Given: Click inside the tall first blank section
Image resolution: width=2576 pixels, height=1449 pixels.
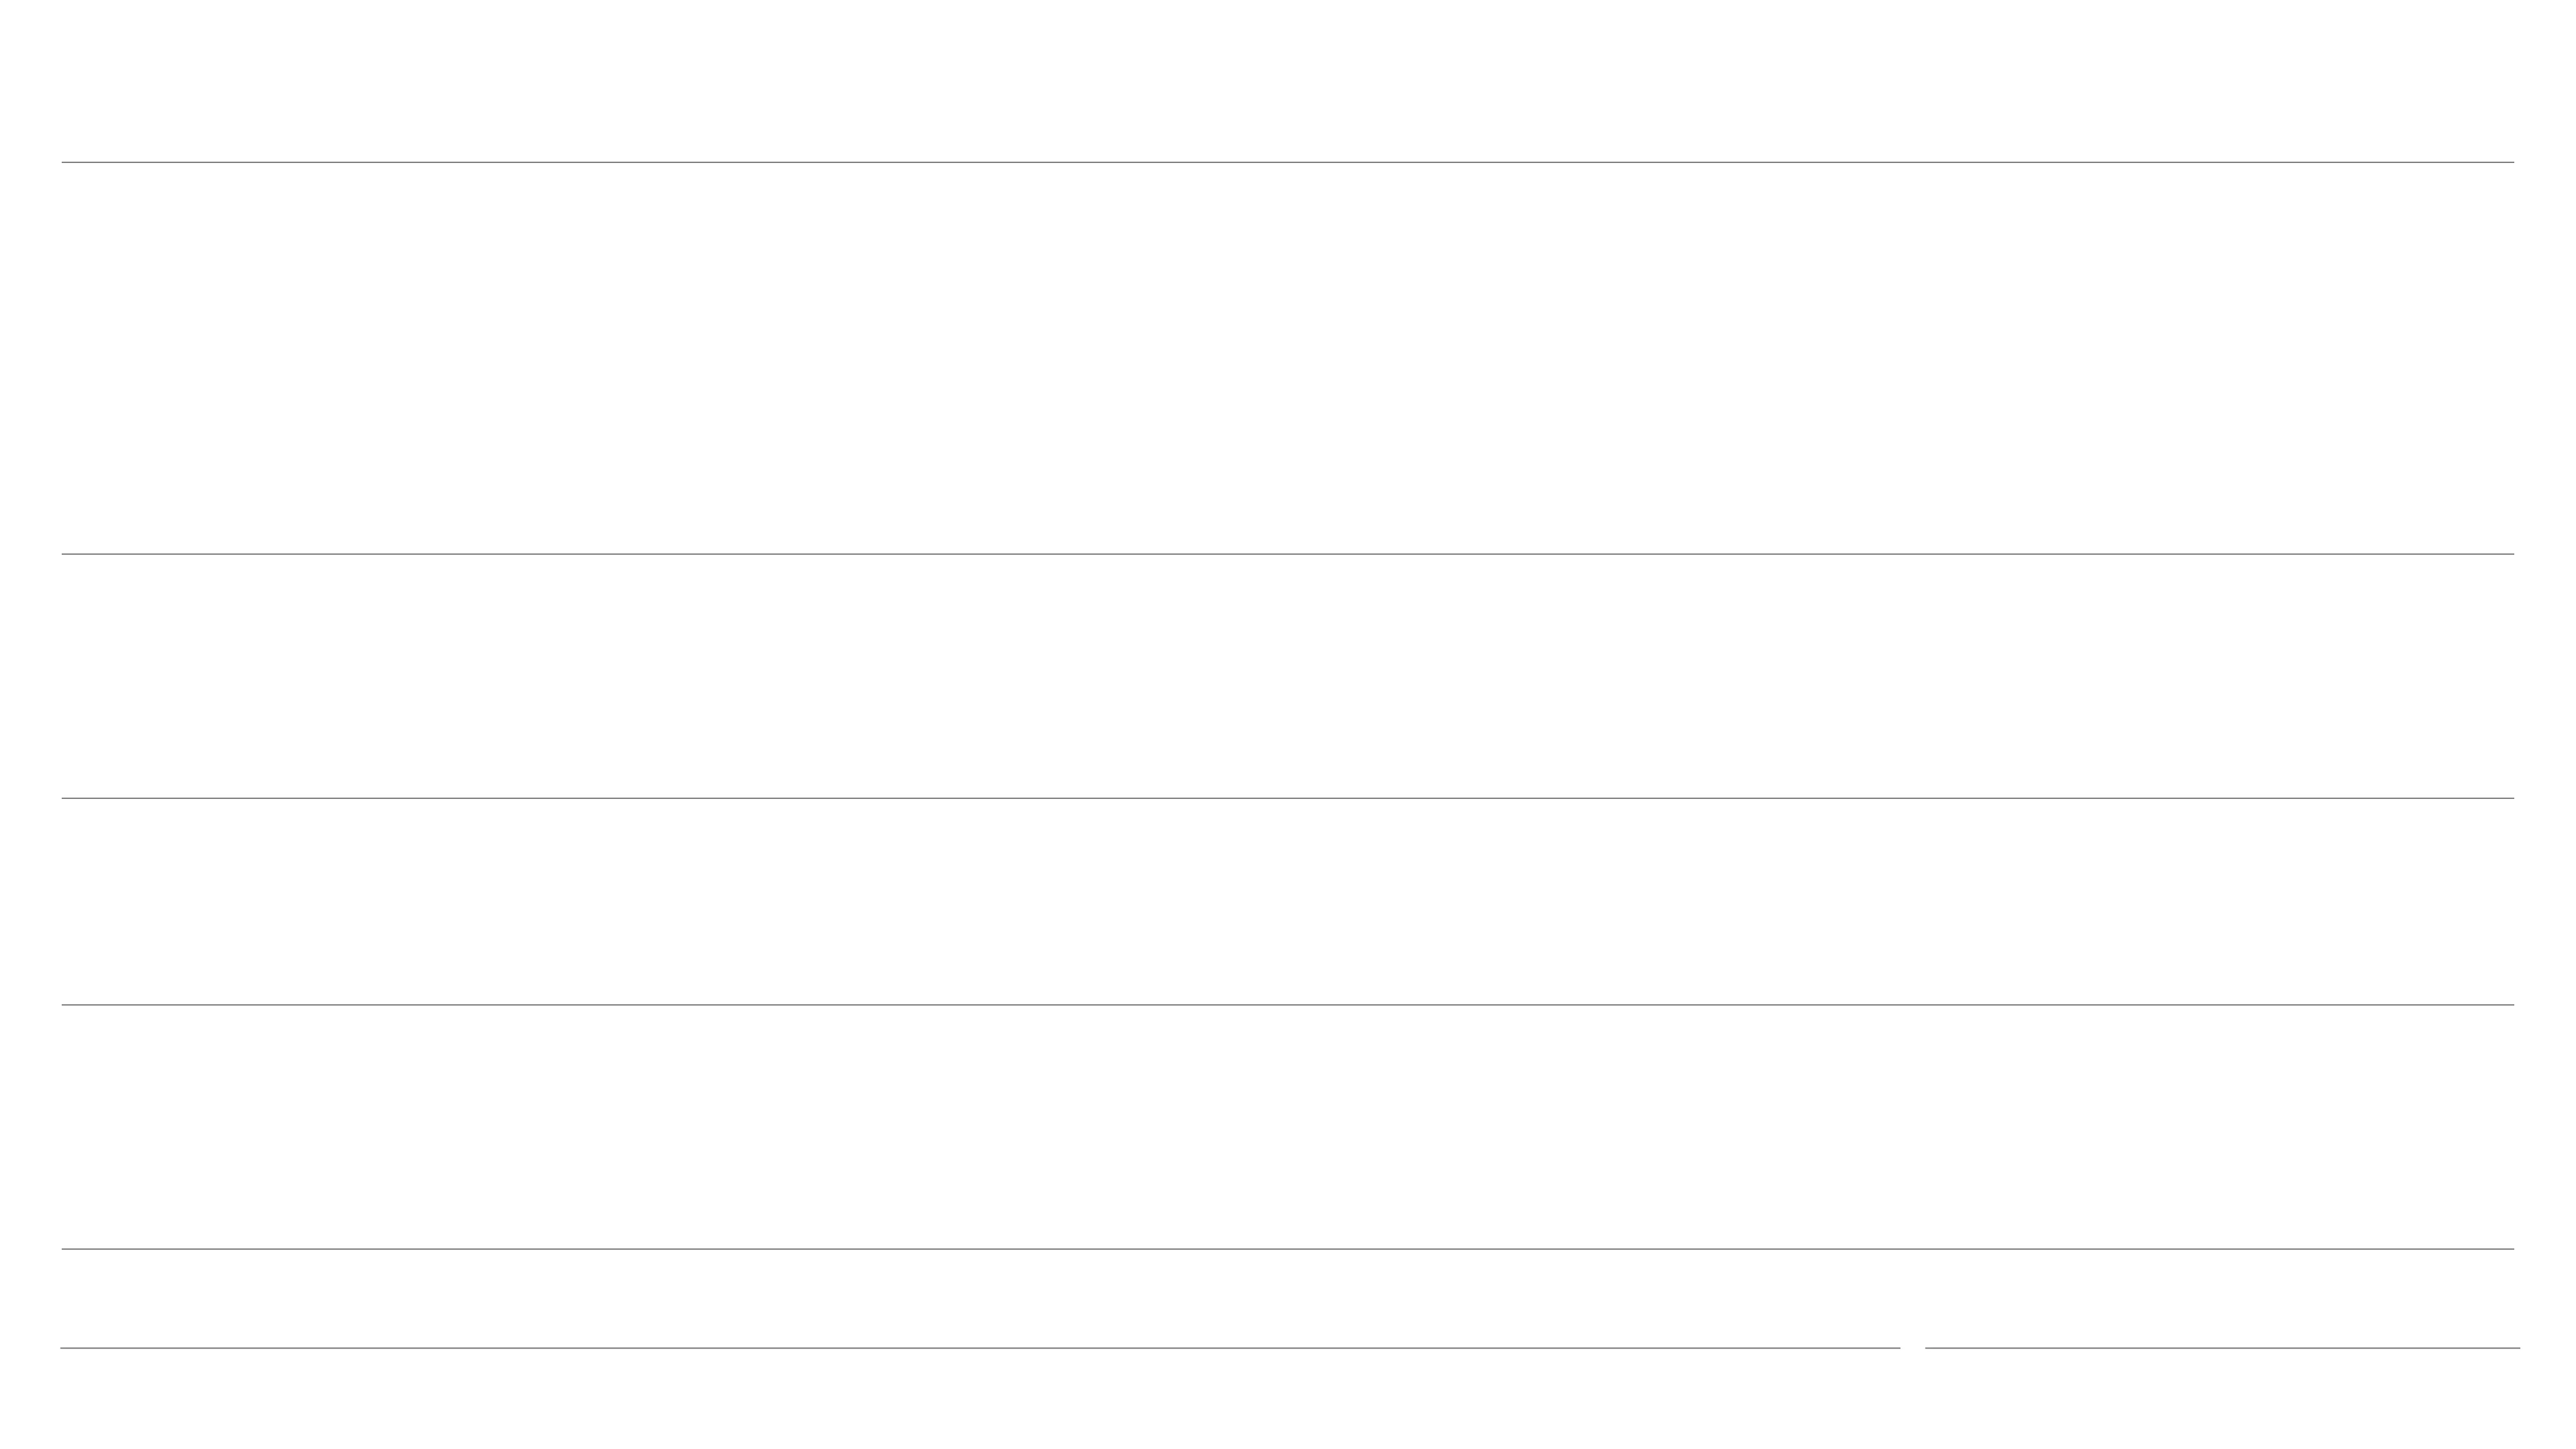Looking at the screenshot, I should 1287,358.
